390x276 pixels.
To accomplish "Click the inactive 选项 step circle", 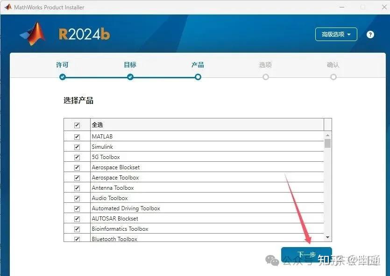I will click(x=265, y=77).
